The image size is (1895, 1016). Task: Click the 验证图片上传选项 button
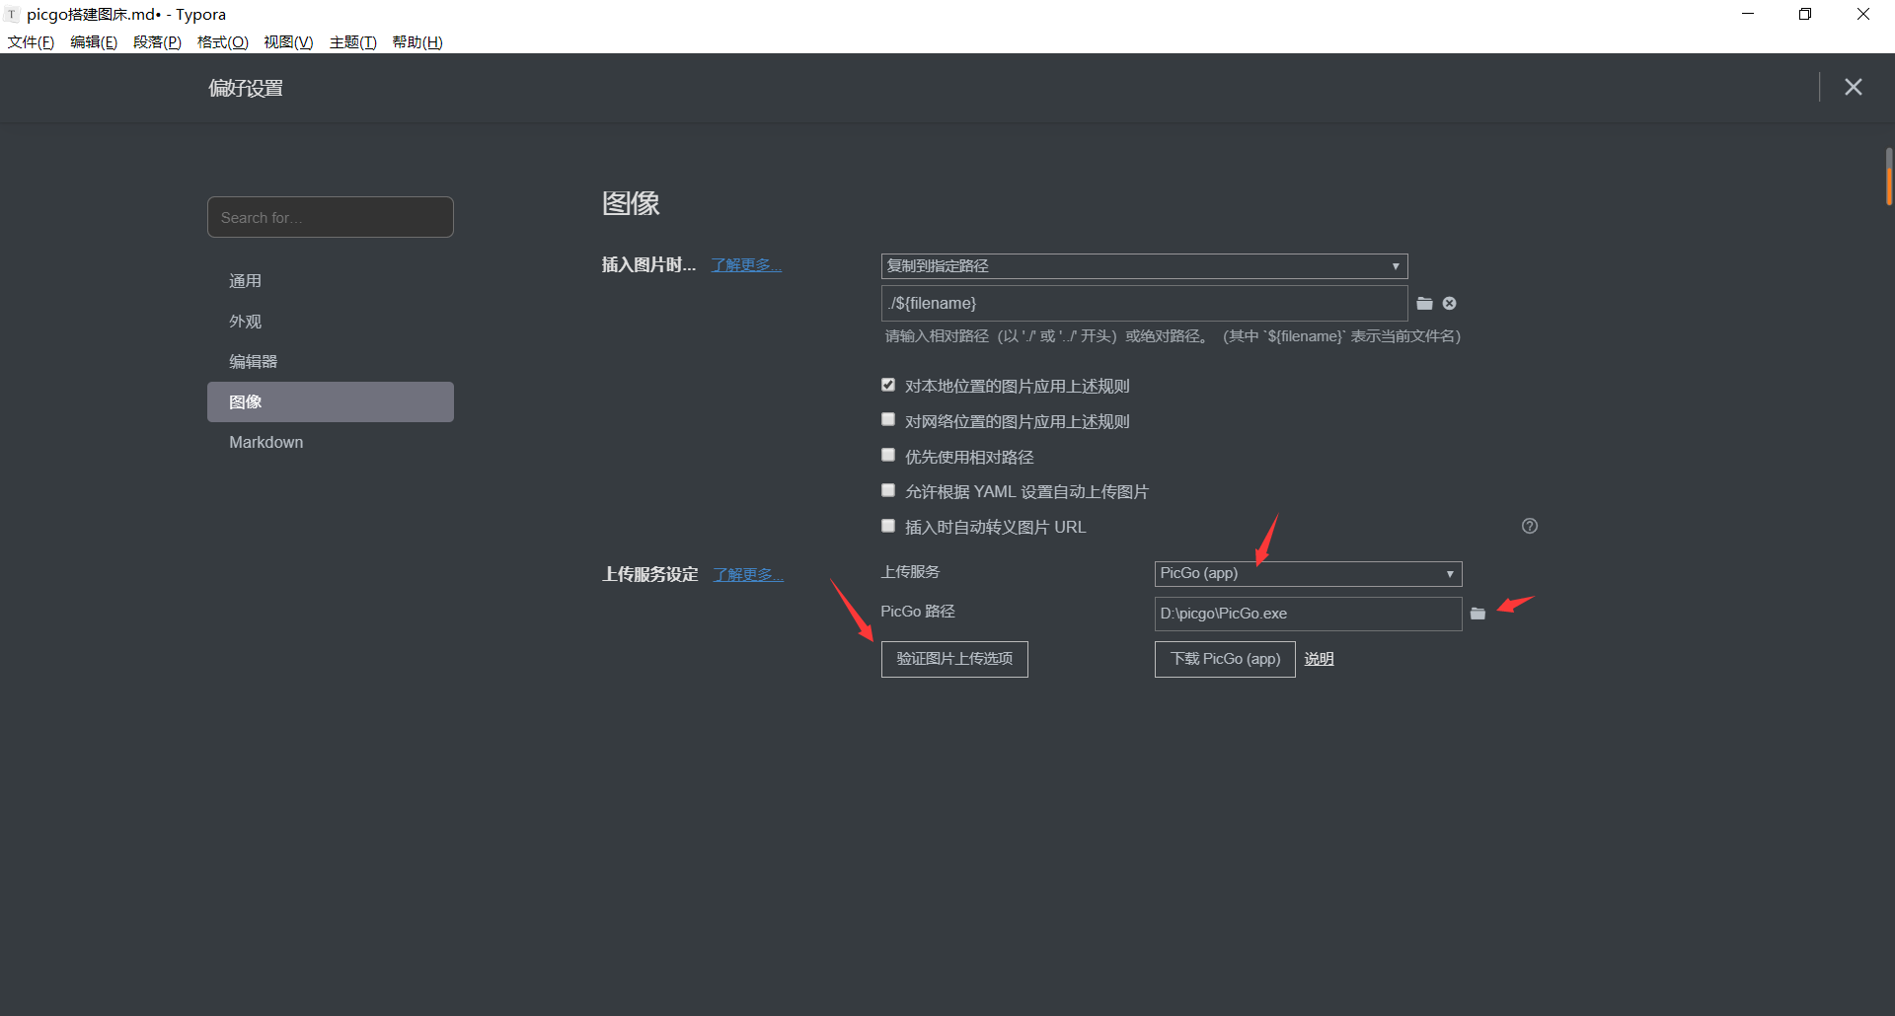954,659
